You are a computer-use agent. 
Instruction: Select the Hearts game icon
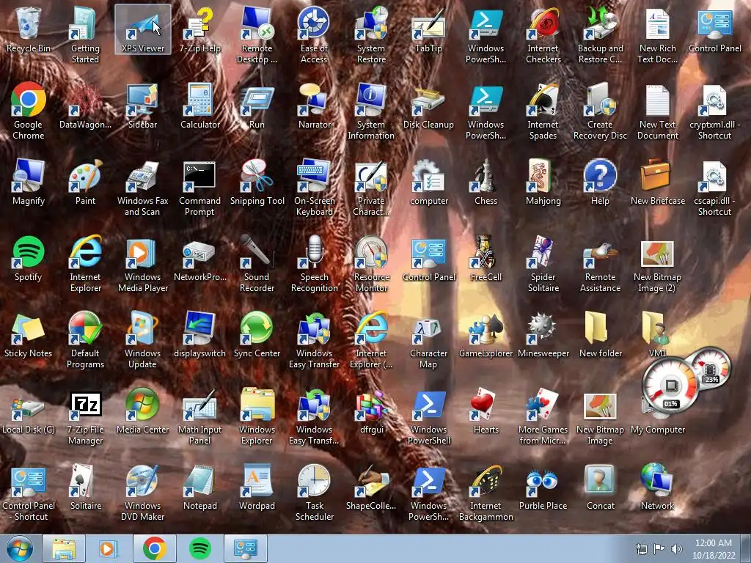[486, 411]
